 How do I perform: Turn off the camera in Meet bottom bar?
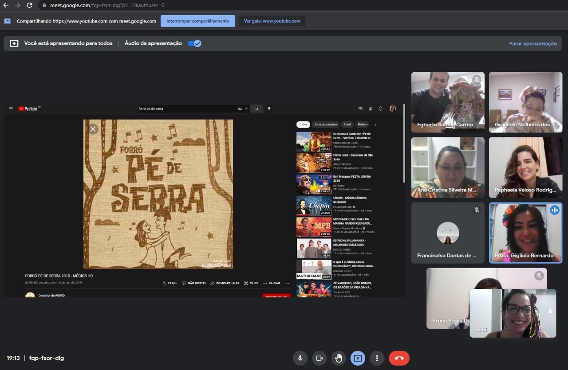pos(319,358)
